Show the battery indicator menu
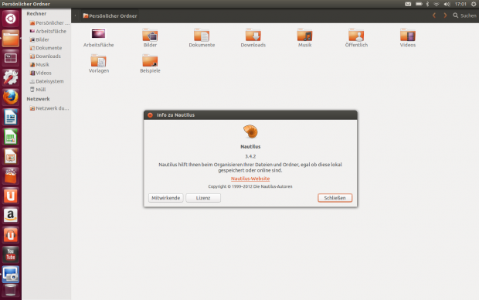Screen dimensions: 479x300 coord(419,4)
